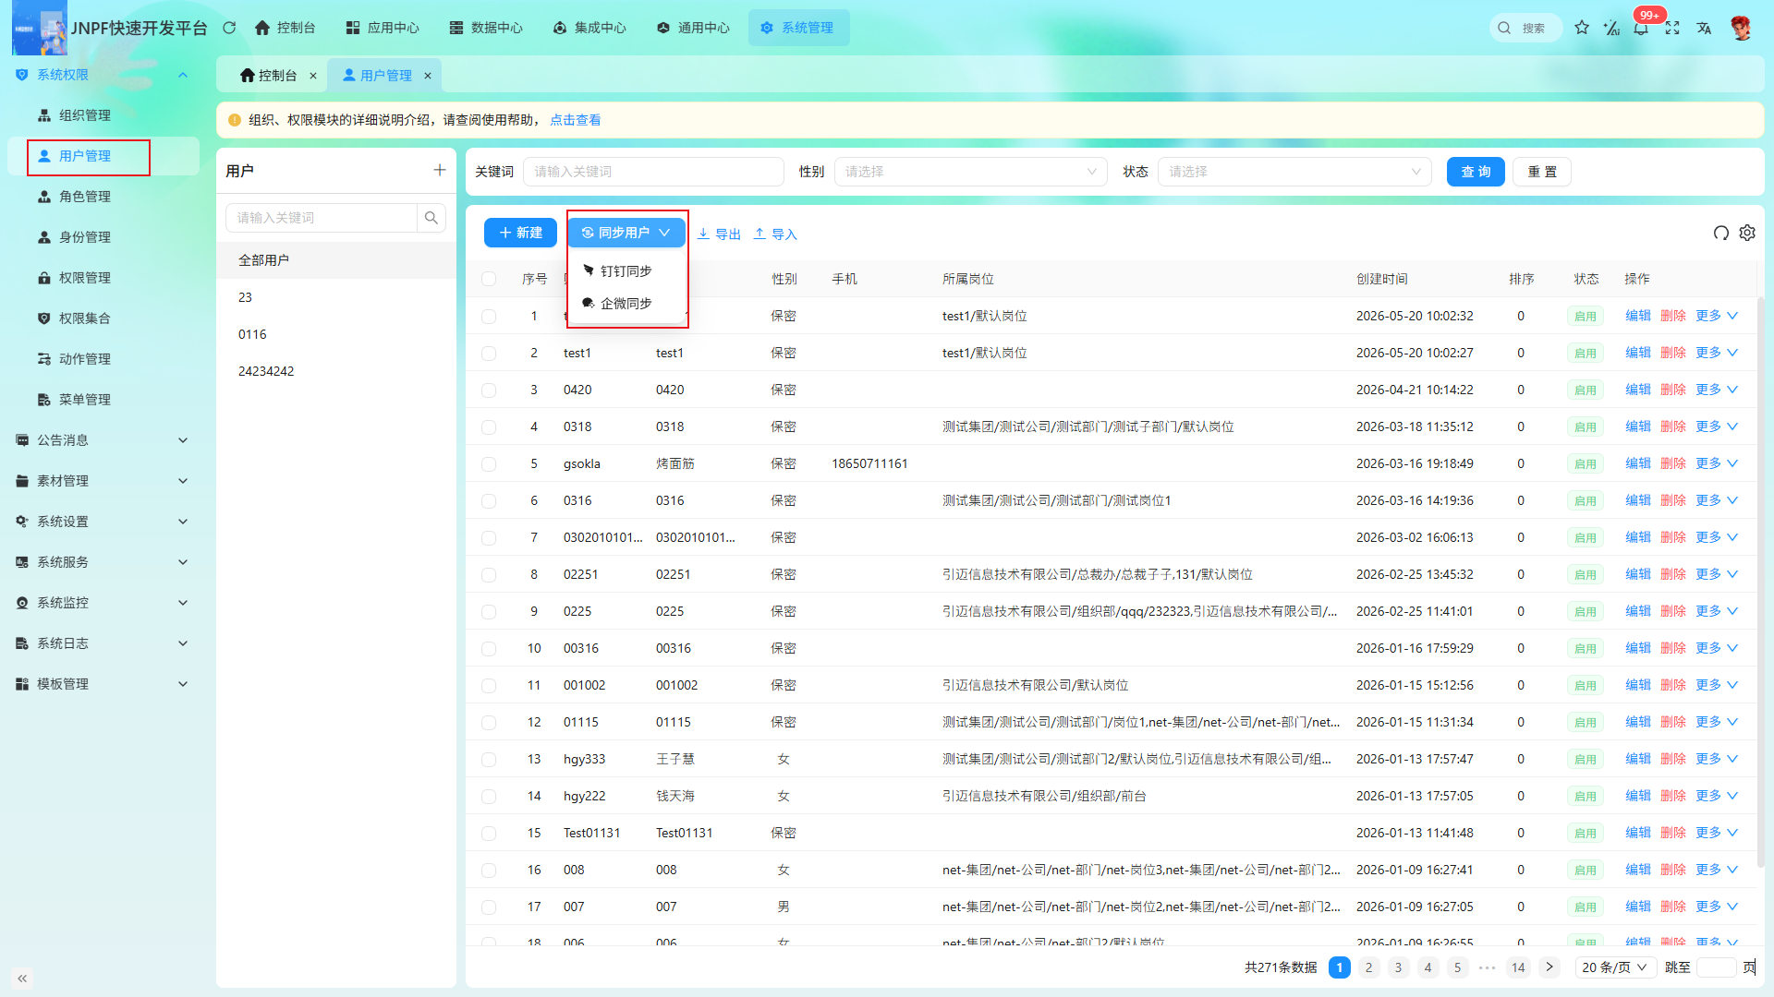Toggle the select-all checkbox in table header
Screen dimensions: 1774x997
(x=489, y=279)
